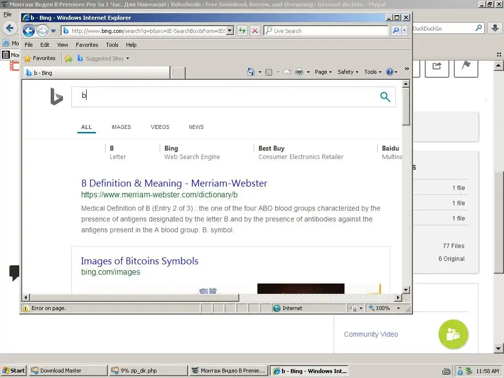
Task: Click the IE vertical scrollbar down arrow
Action: [406, 289]
